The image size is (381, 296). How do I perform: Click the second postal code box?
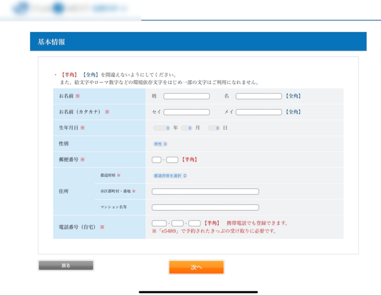click(172, 160)
